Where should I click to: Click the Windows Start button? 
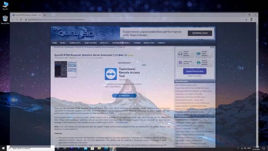click(3, 148)
